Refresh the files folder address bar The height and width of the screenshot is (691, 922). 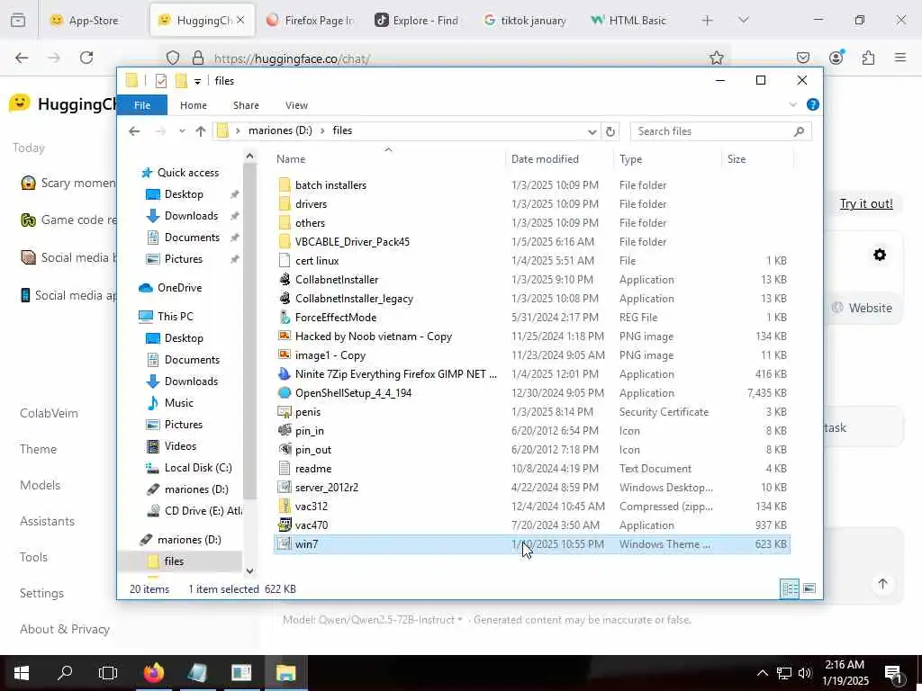610,131
